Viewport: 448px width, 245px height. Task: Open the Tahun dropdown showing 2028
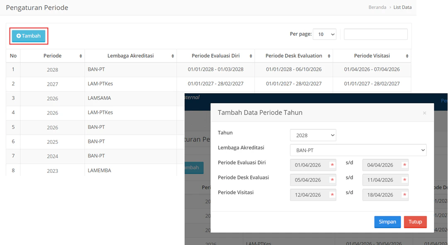point(313,135)
